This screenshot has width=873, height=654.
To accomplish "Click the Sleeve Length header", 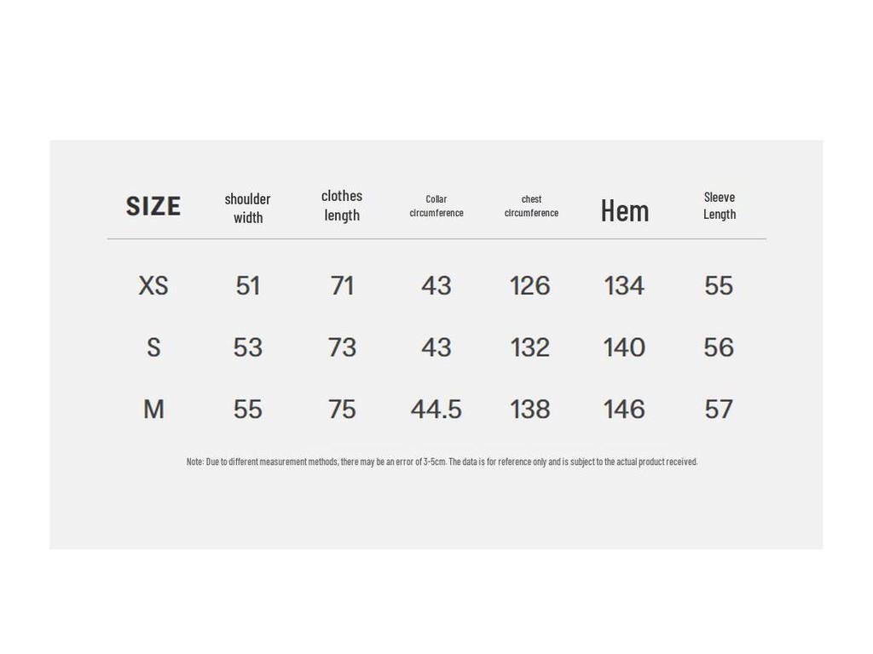I will click(x=720, y=205).
